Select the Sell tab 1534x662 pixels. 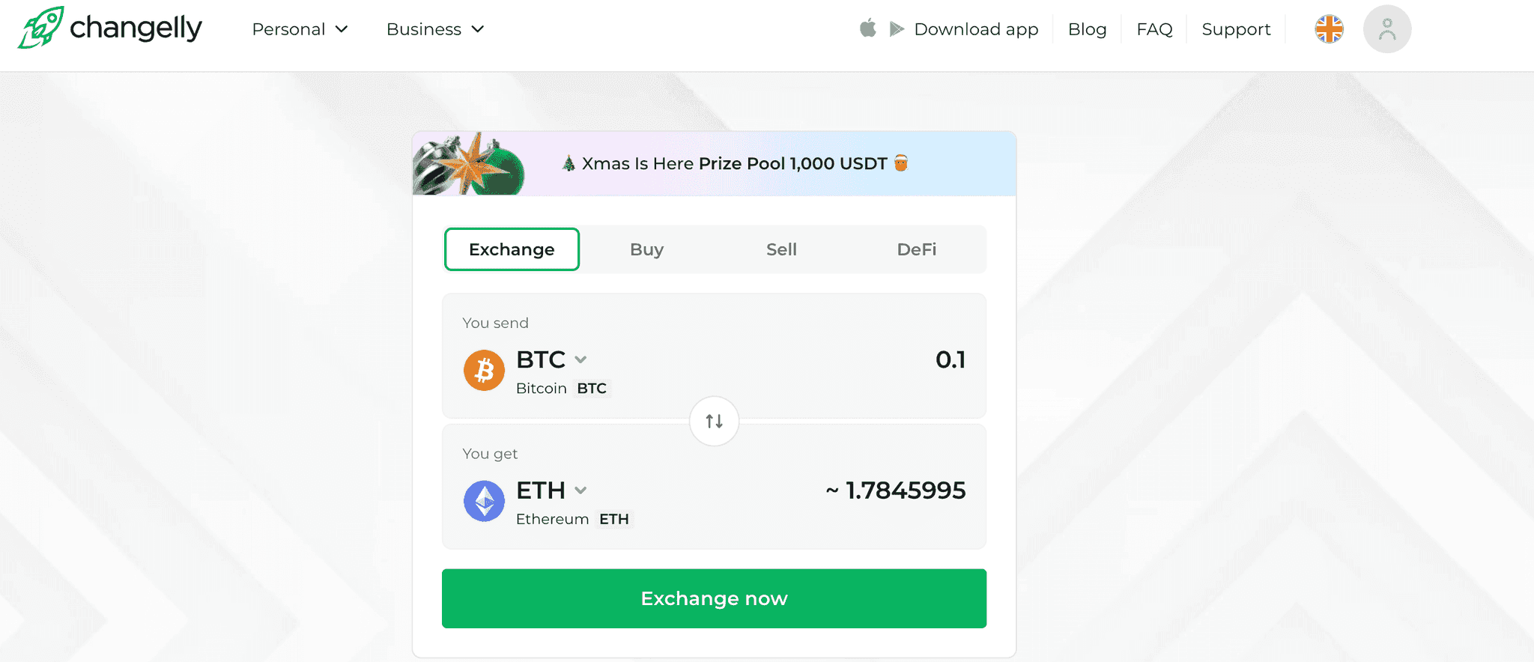[x=781, y=249]
